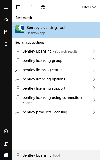Expand arrow next to 'bentley licensing status'

[x=94, y=70]
